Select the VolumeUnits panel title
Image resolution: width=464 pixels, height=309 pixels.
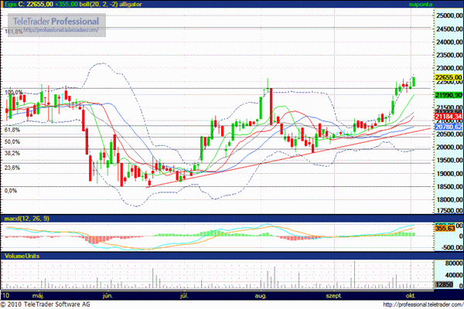(x=21, y=255)
